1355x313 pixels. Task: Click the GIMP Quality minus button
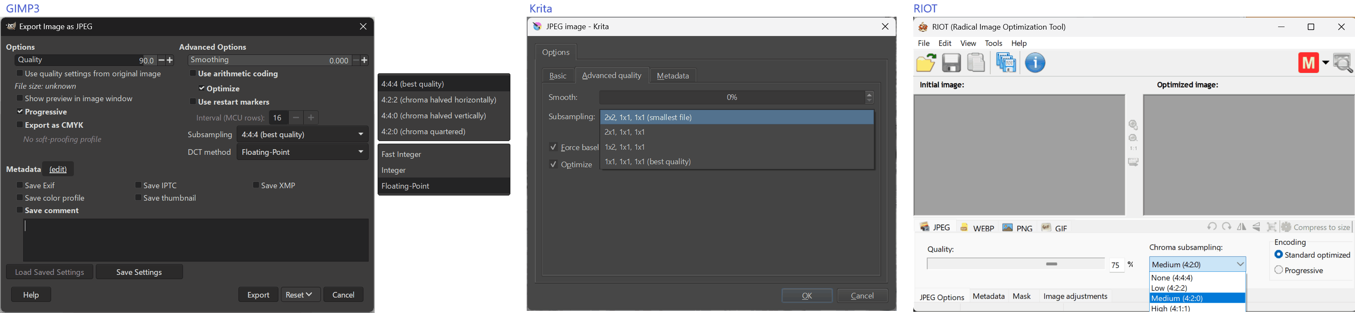[162, 60]
